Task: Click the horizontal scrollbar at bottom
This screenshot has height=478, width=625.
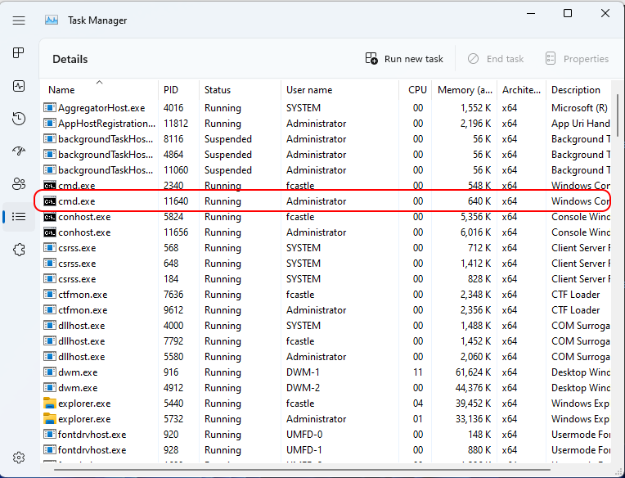Action: pos(302,469)
